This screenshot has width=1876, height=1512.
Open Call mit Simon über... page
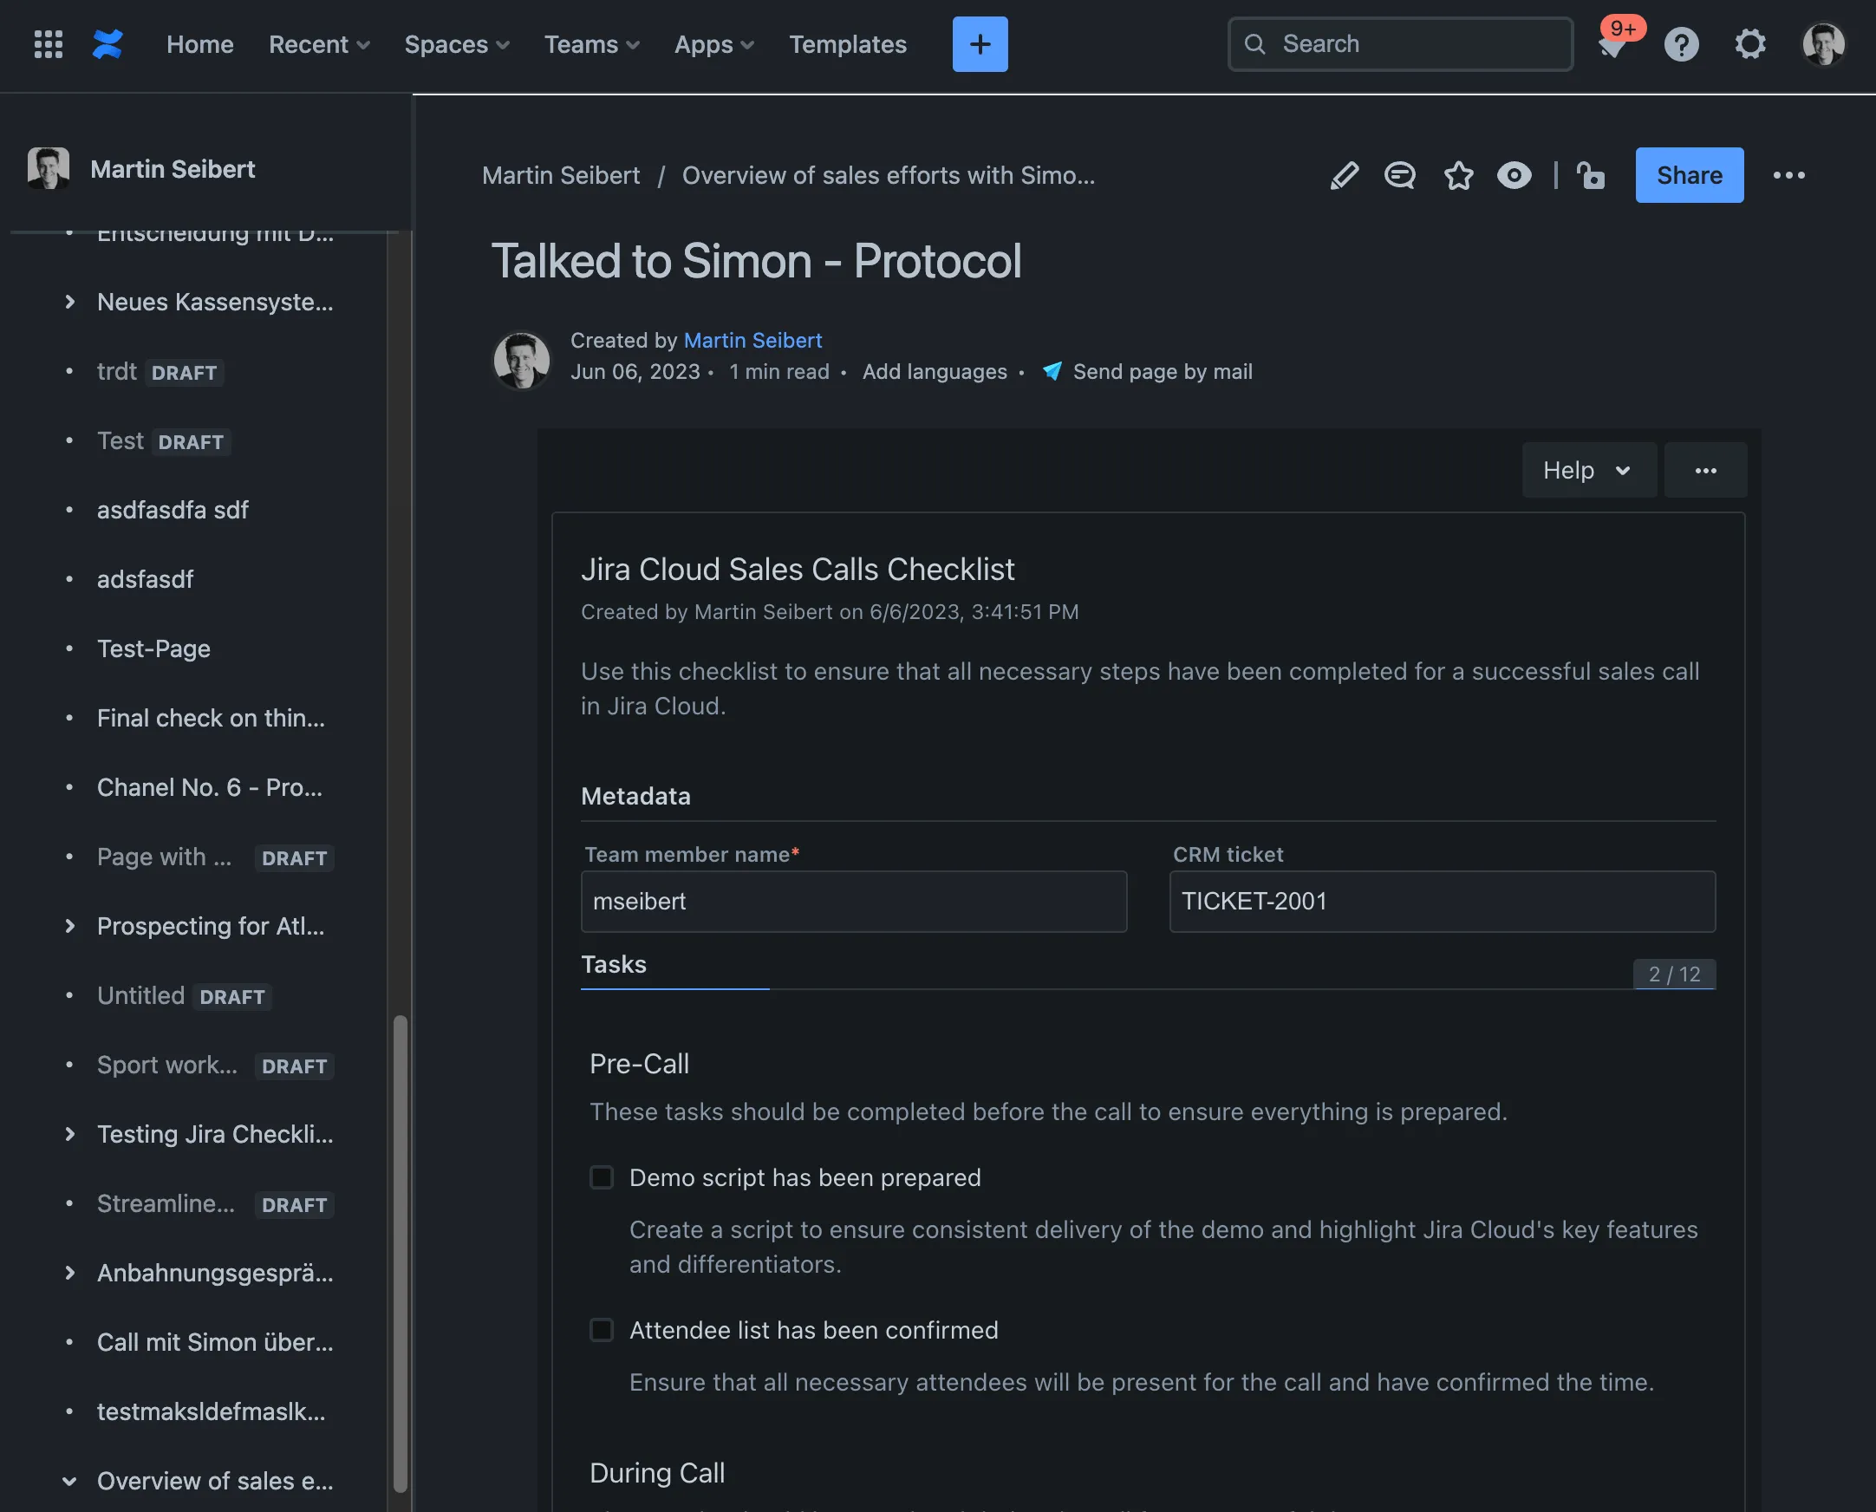click(x=214, y=1342)
